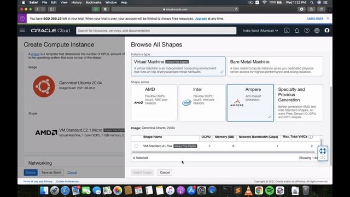Click Cancel in Browse All Shapes

(x=165, y=172)
